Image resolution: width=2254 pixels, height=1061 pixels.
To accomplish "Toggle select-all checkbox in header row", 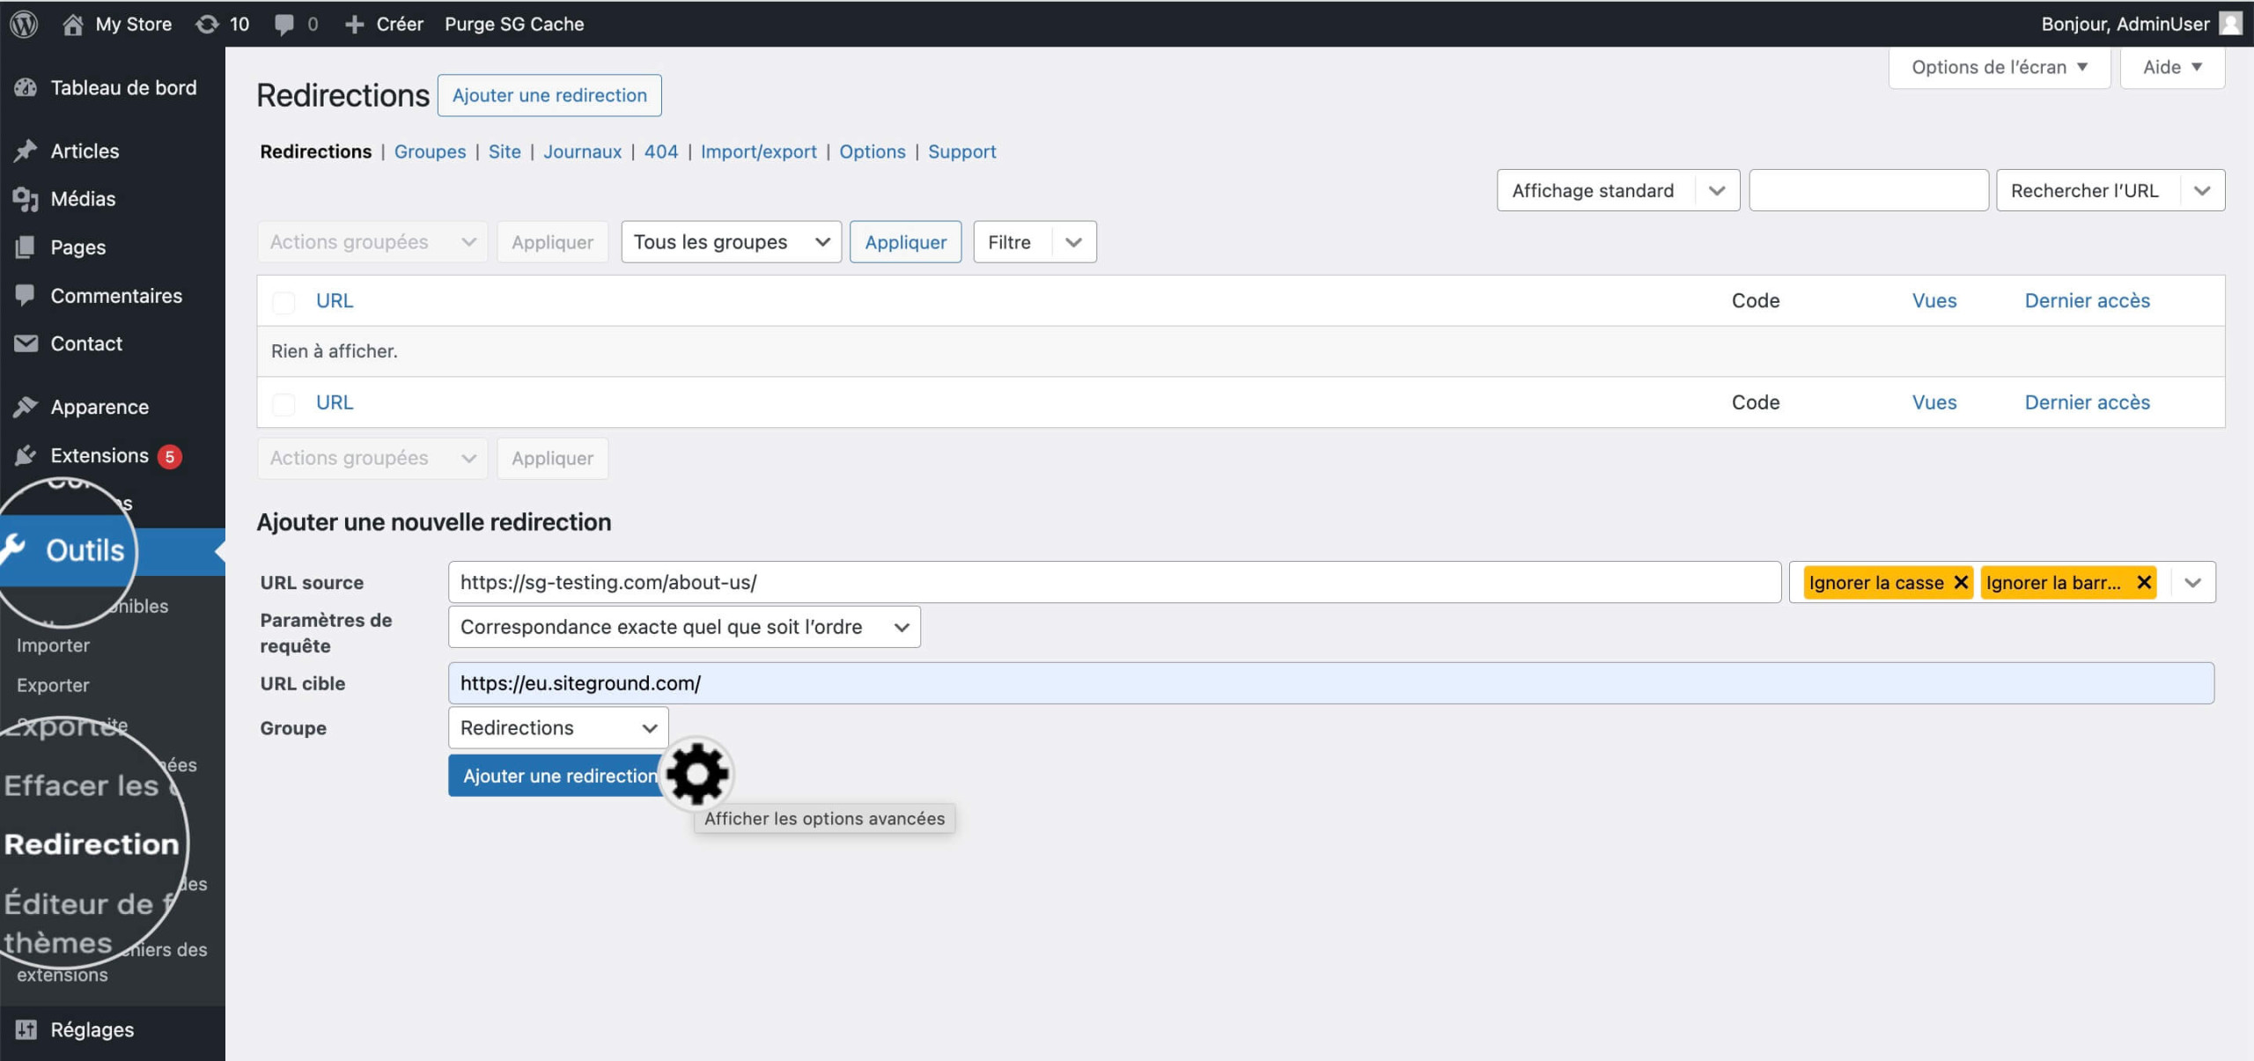I will pyautogui.click(x=284, y=302).
